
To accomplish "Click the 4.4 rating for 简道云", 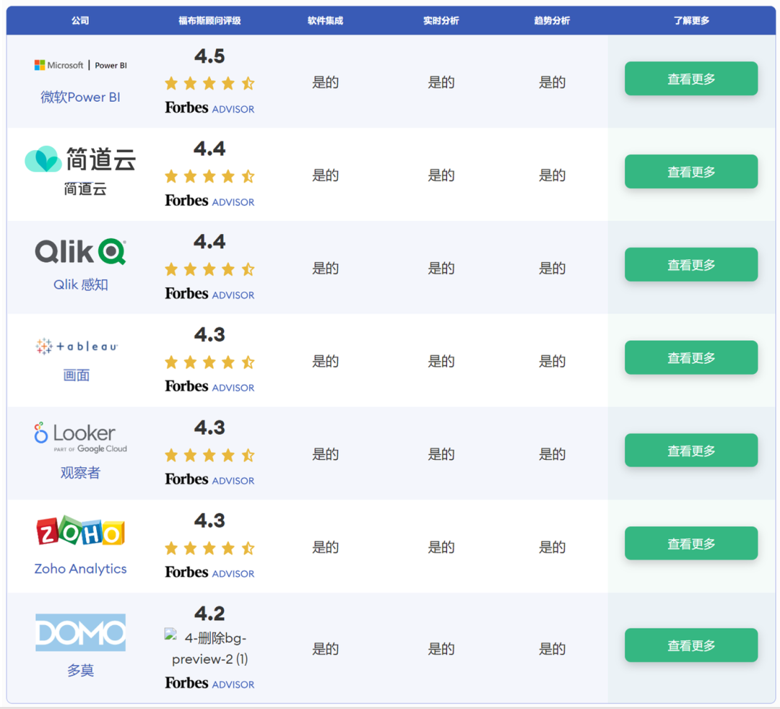I will [x=209, y=149].
